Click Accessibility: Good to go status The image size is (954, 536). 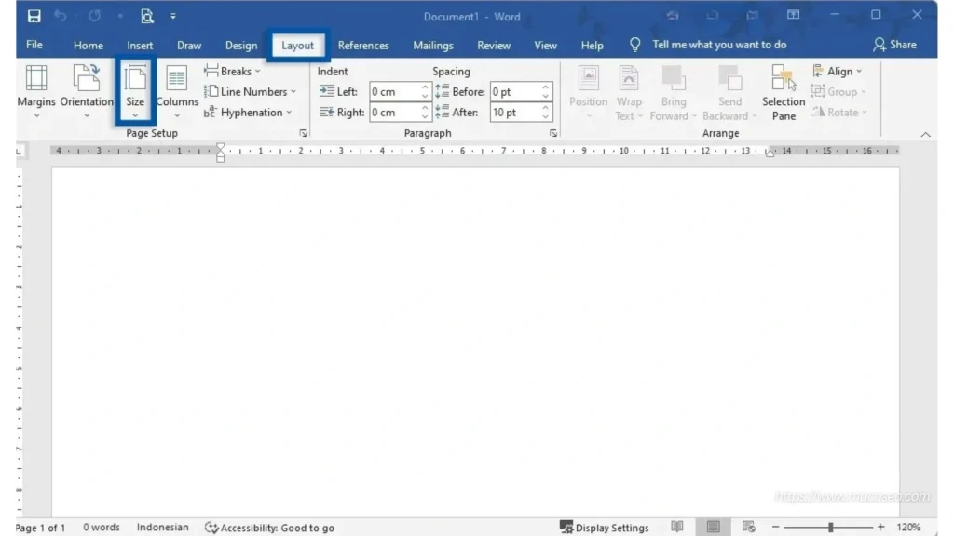tap(269, 528)
